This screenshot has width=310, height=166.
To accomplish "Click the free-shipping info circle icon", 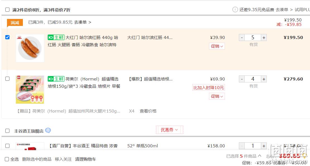I will (235, 9).
